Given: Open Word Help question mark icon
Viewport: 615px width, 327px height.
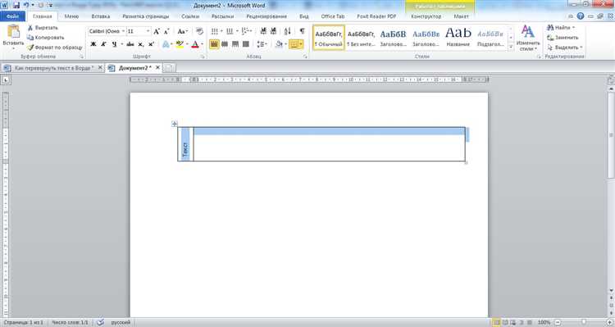Looking at the screenshot, I should [x=581, y=16].
